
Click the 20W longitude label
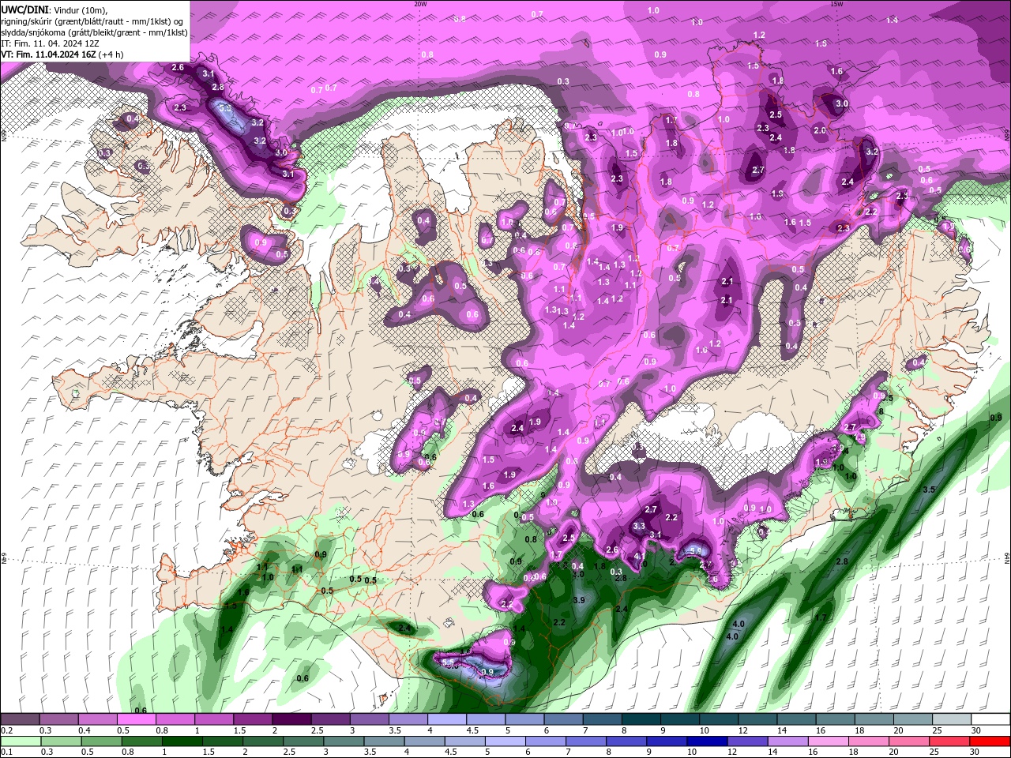coord(420,4)
